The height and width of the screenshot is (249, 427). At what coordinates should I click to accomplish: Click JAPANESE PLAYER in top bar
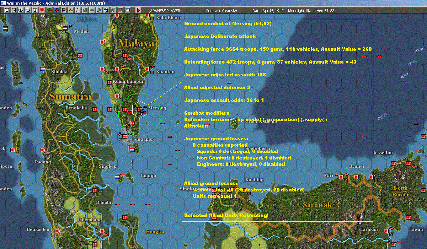click(164, 11)
